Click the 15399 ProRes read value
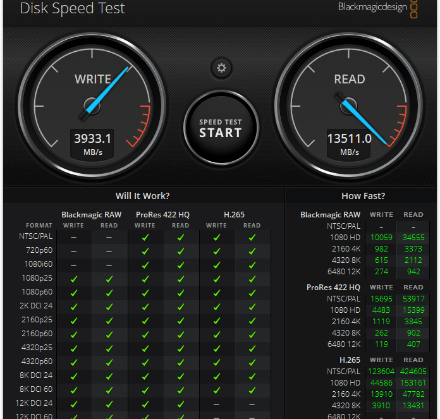The image size is (440, 419). [413, 310]
